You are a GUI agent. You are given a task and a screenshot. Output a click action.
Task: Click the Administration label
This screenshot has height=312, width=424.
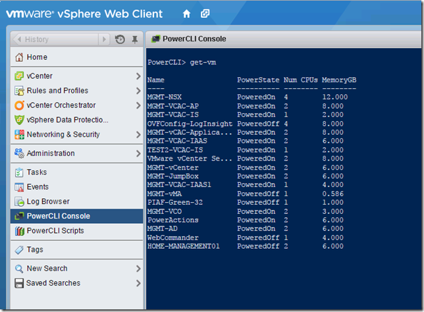(x=51, y=153)
